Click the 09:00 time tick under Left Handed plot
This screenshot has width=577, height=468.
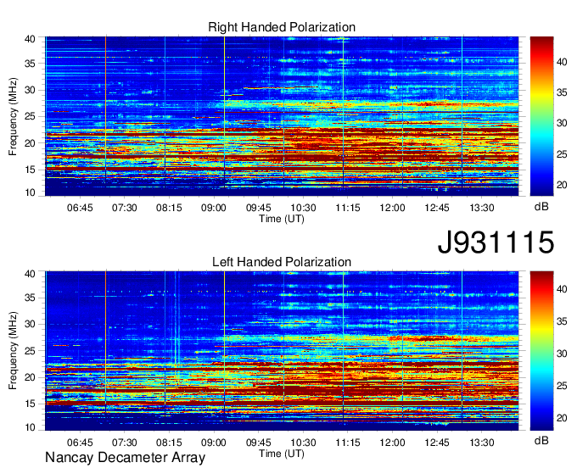point(214,443)
